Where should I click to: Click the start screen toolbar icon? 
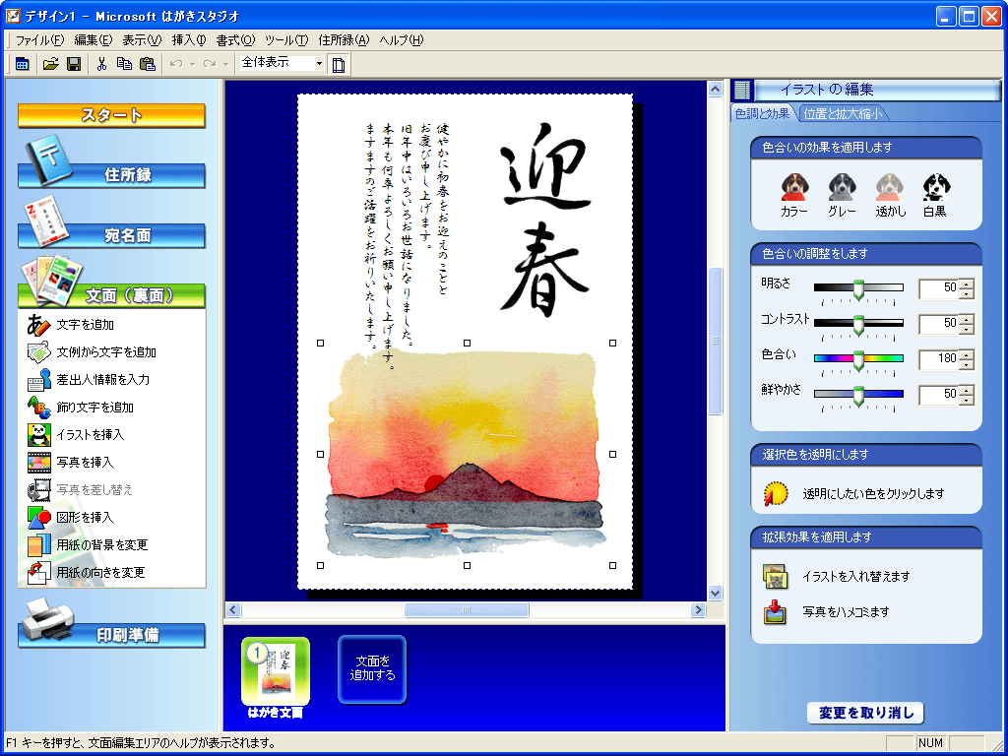[x=23, y=64]
